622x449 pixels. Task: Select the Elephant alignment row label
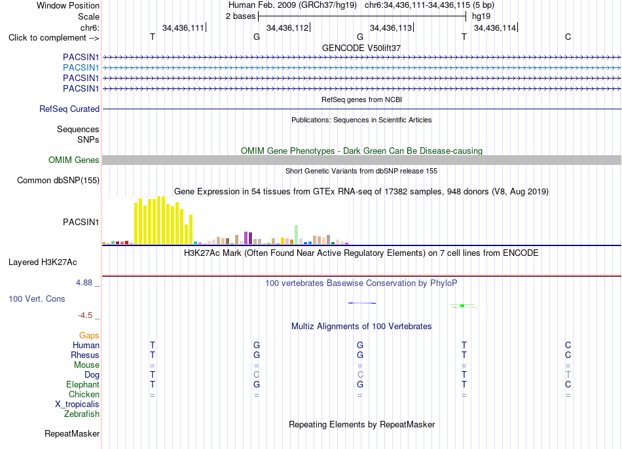click(x=83, y=384)
